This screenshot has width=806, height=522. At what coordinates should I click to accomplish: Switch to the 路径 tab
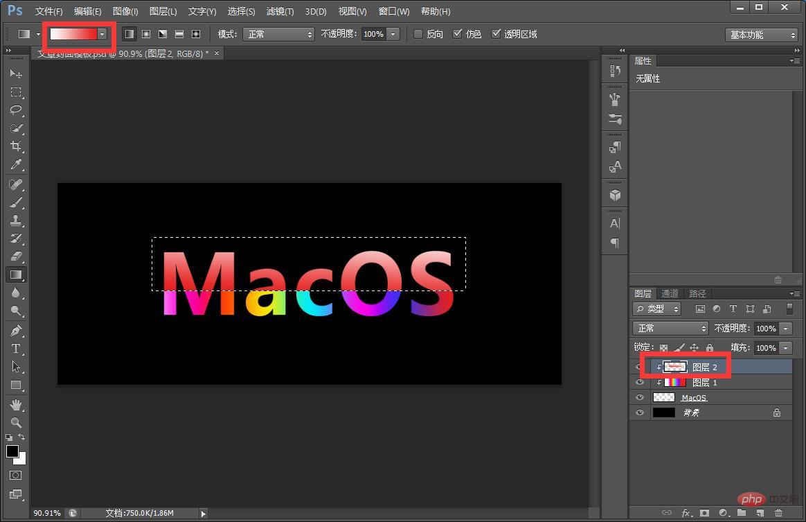pos(697,293)
